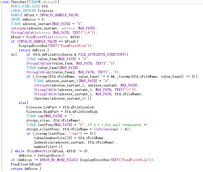Click adresse_instant array declaration
The height and width of the screenshot is (172, 203).
(x=47, y=24)
